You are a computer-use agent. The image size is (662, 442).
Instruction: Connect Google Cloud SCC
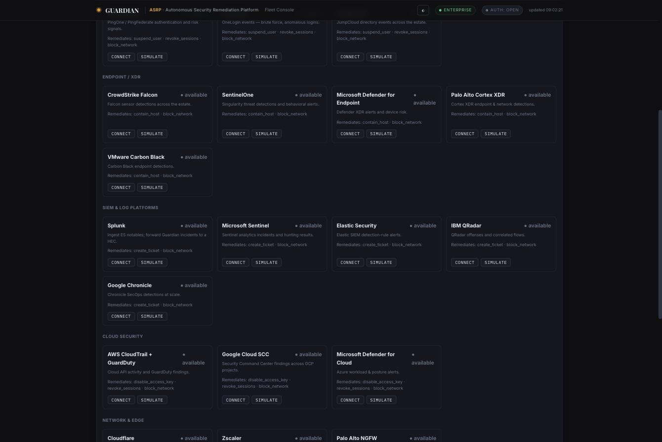[236, 400]
